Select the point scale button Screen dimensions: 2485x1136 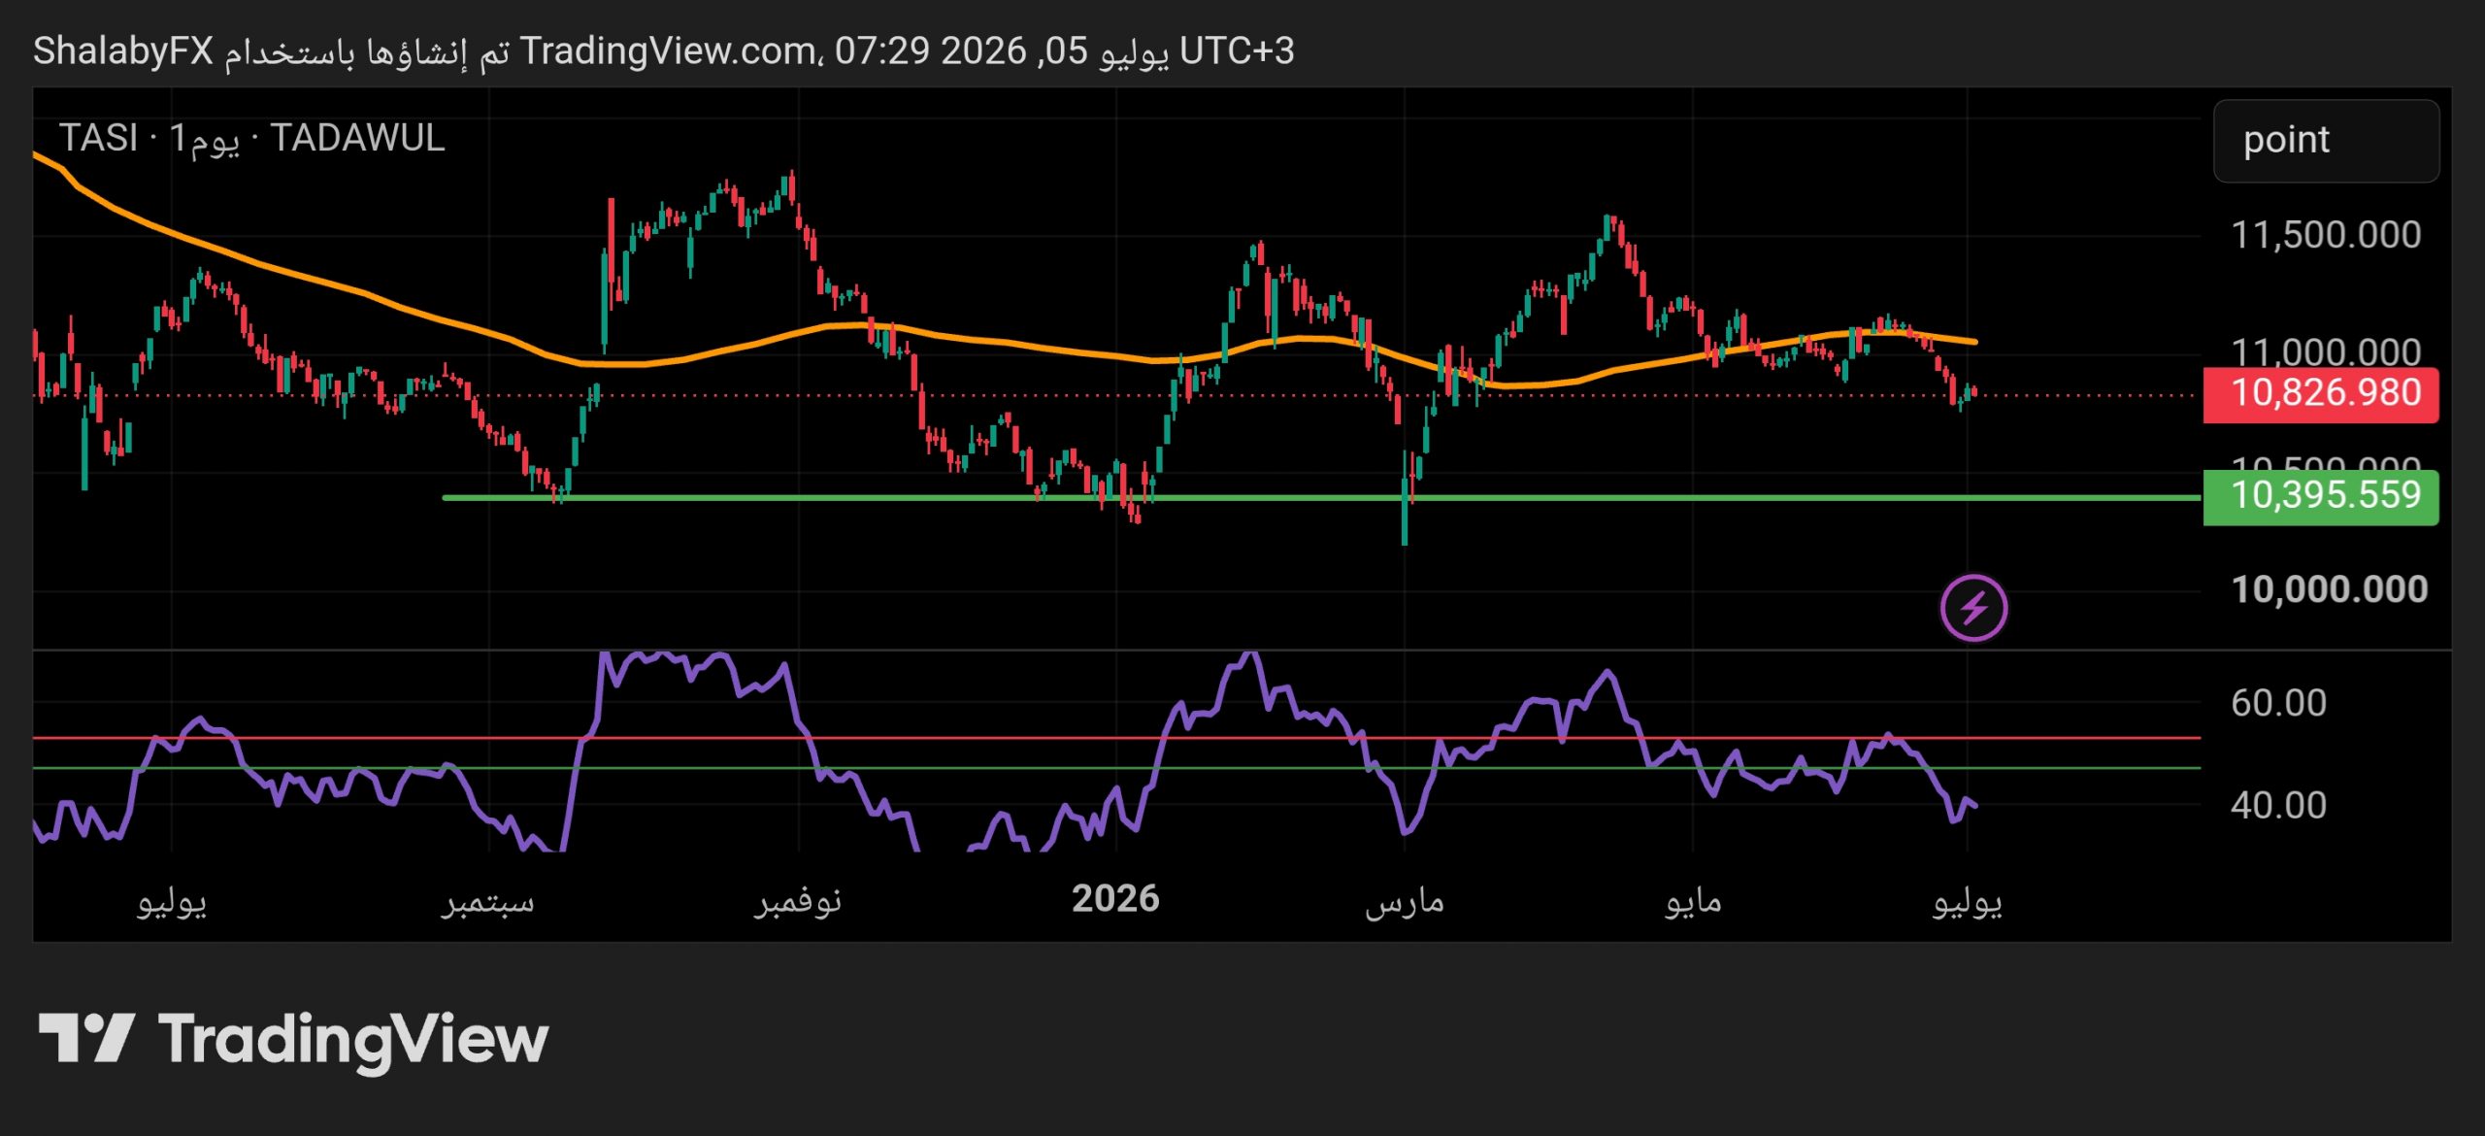(2326, 141)
